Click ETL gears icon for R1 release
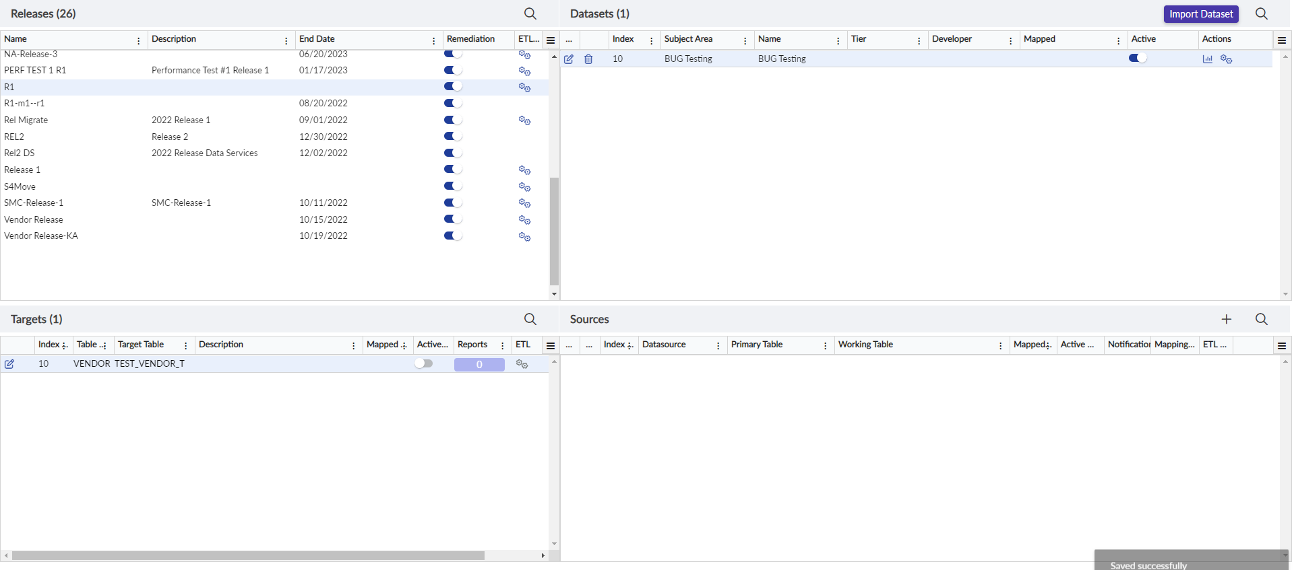The width and height of the screenshot is (1294, 570). pyautogui.click(x=525, y=87)
